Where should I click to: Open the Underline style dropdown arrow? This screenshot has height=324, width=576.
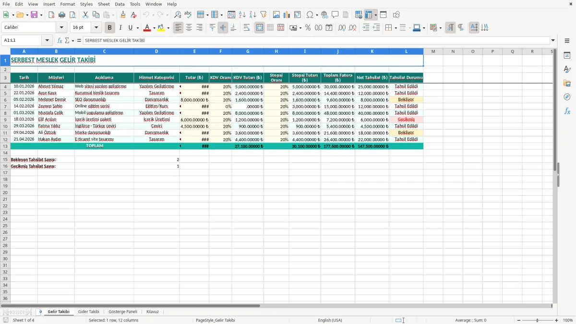coord(137,28)
